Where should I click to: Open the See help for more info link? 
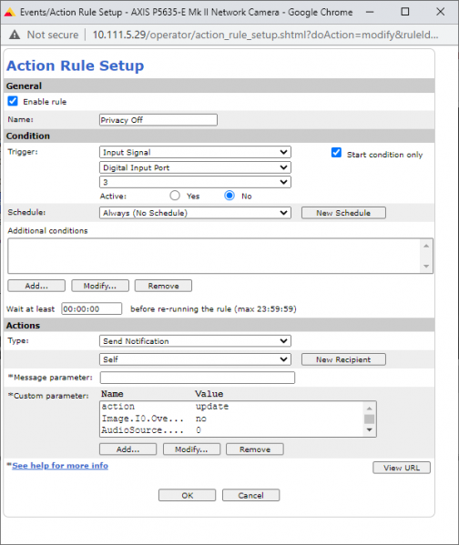click(x=60, y=466)
